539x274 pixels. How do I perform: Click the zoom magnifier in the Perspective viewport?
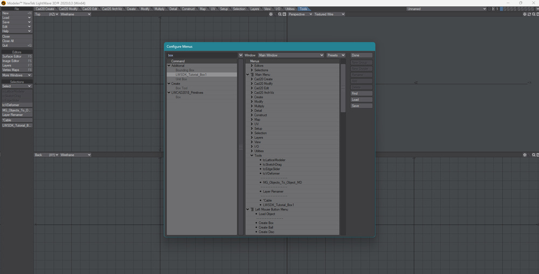click(x=534, y=15)
